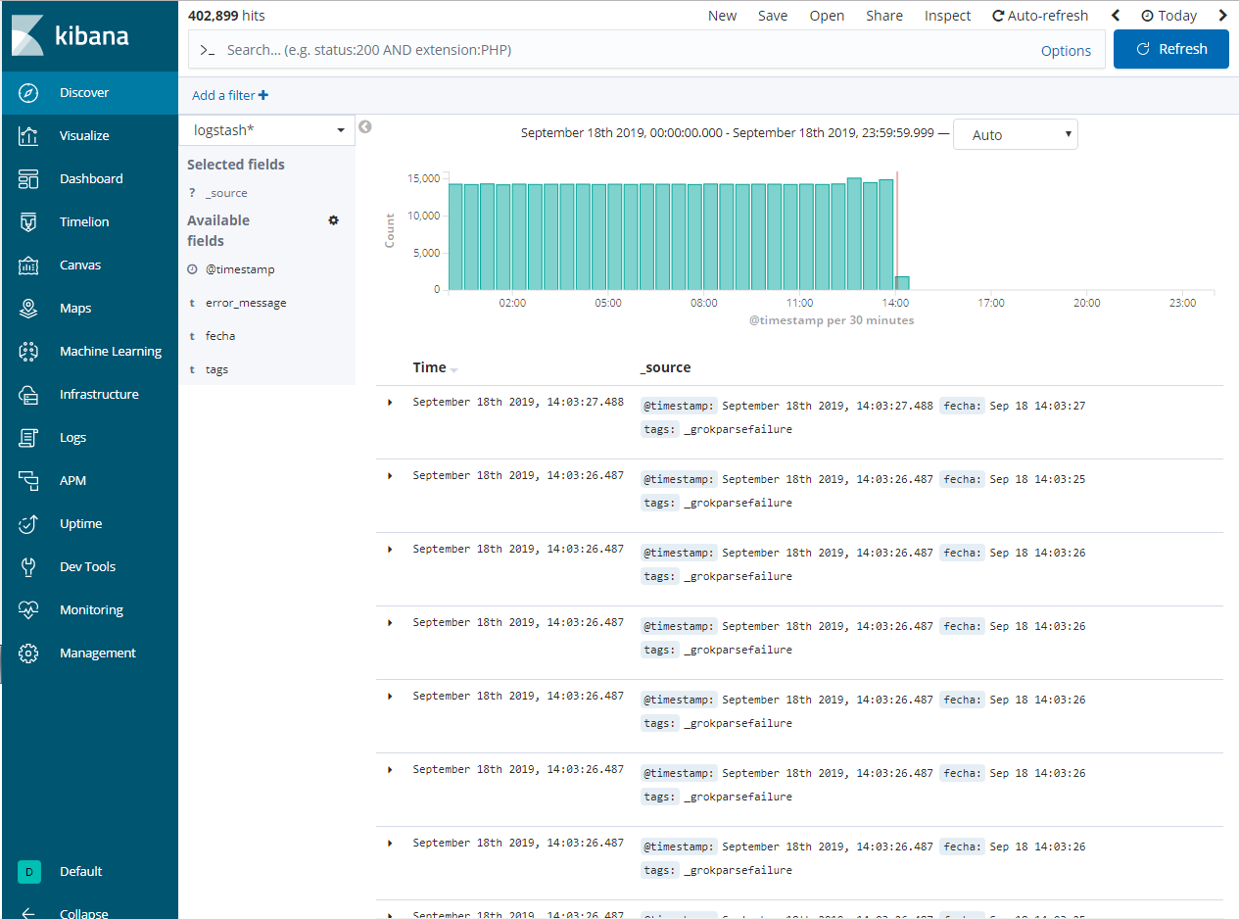Click Add a filter link
The height and width of the screenshot is (919, 1239).
click(229, 95)
